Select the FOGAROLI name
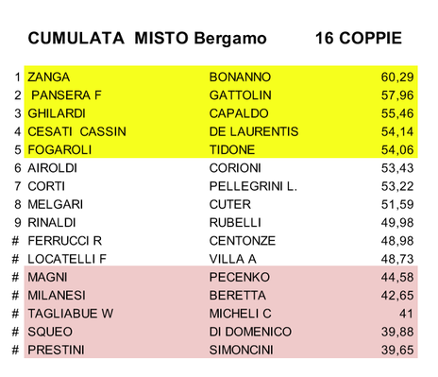The height and width of the screenshot is (377, 438). tap(59, 150)
